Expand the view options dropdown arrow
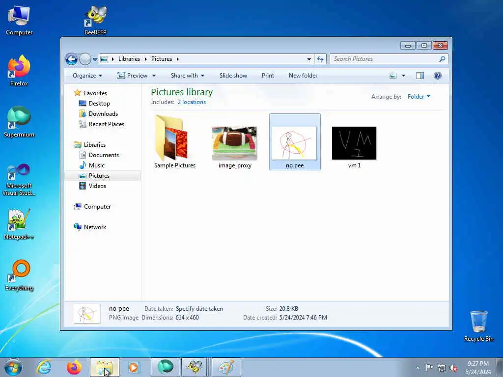The image size is (503, 377). pyautogui.click(x=404, y=76)
